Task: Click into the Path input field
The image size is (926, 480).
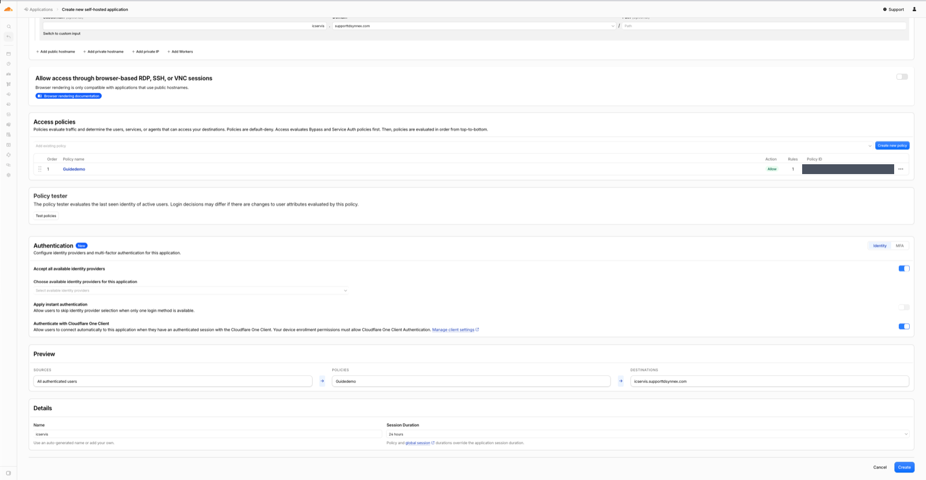Action: [x=764, y=26]
